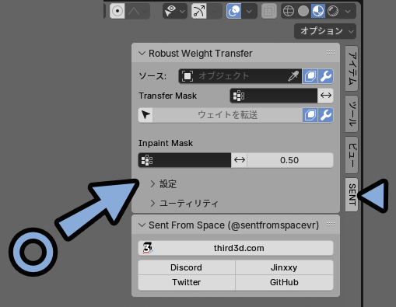Toggle show gizmo button
This screenshot has height=307, width=396.
(x=199, y=11)
